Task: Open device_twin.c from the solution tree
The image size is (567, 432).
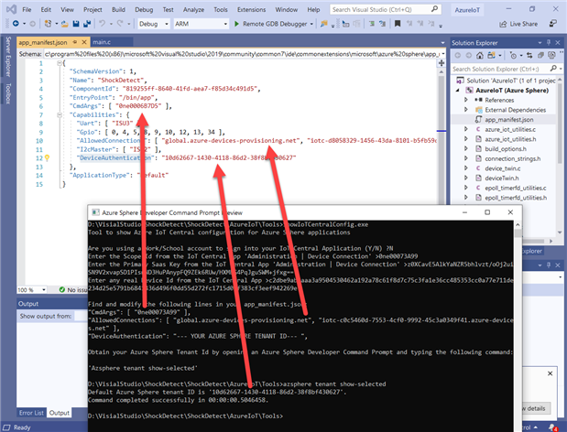Action: pyautogui.click(x=502, y=167)
